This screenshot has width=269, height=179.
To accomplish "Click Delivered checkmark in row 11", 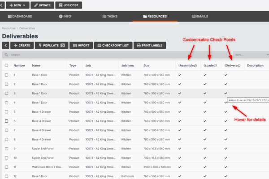I will tap(226, 167).
